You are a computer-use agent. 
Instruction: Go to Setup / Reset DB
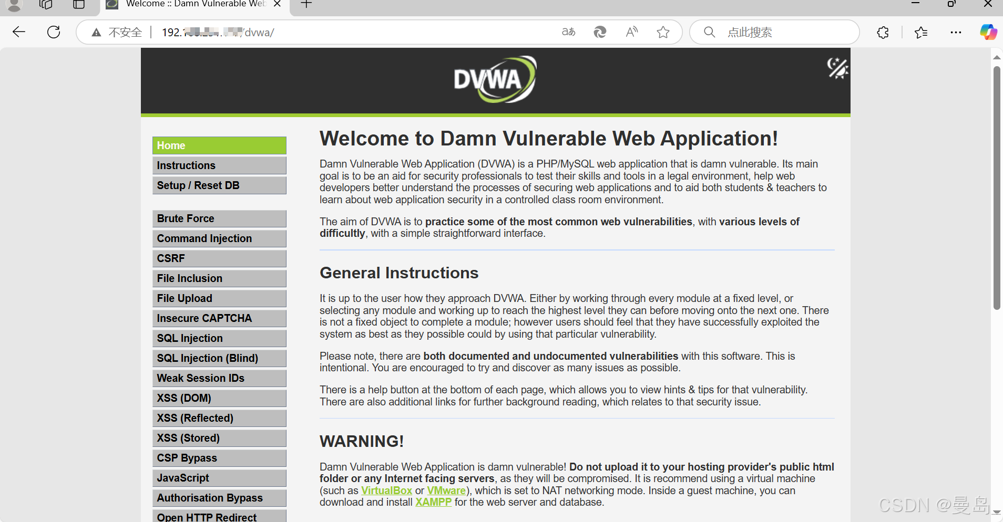(x=219, y=185)
